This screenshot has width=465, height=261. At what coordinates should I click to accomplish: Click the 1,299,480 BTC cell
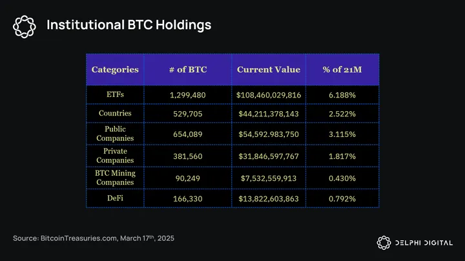tap(188, 95)
